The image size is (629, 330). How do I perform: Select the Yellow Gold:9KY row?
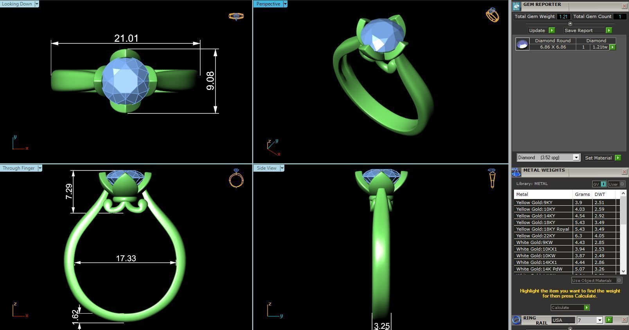point(566,203)
